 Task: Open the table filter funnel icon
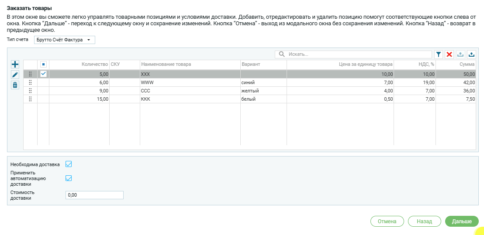[439, 54]
